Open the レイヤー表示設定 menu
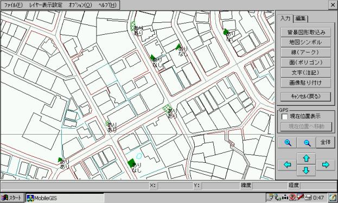This screenshot has height=203, width=338. (46, 5)
